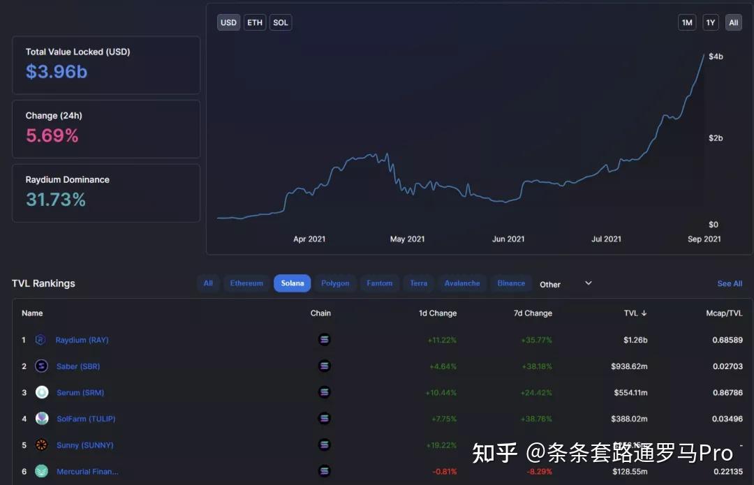The image size is (754, 485).
Task: Click Solana chain icon in Serum row
Action: 325,392
